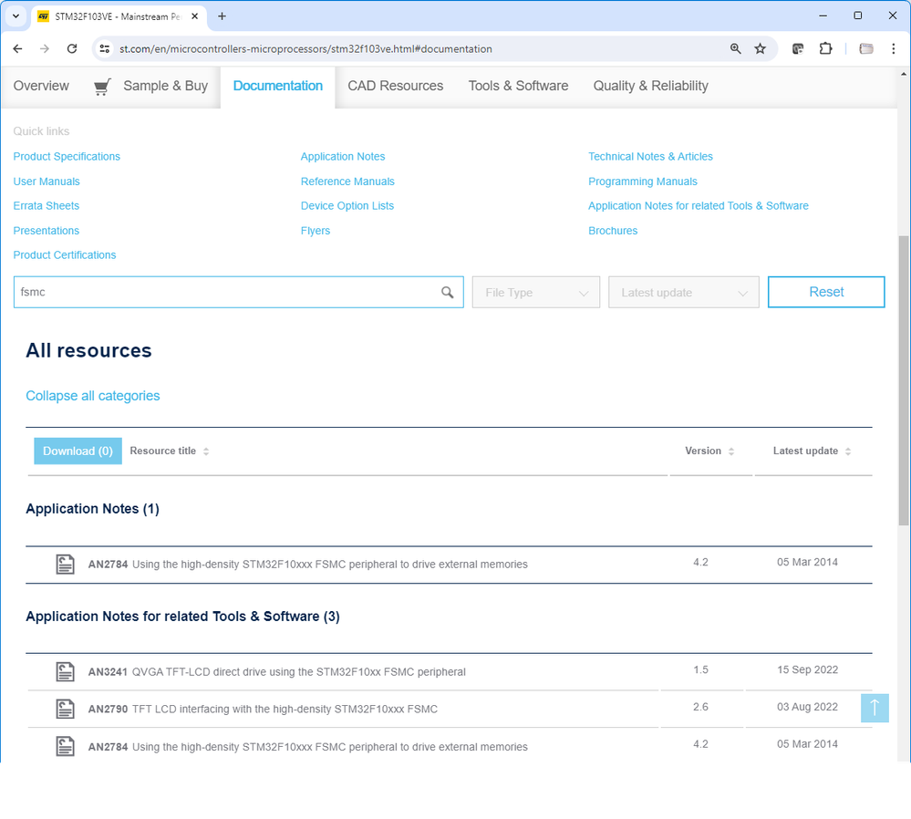The width and height of the screenshot is (911, 819).
Task: Click the browser forward arrow
Action: 45,49
